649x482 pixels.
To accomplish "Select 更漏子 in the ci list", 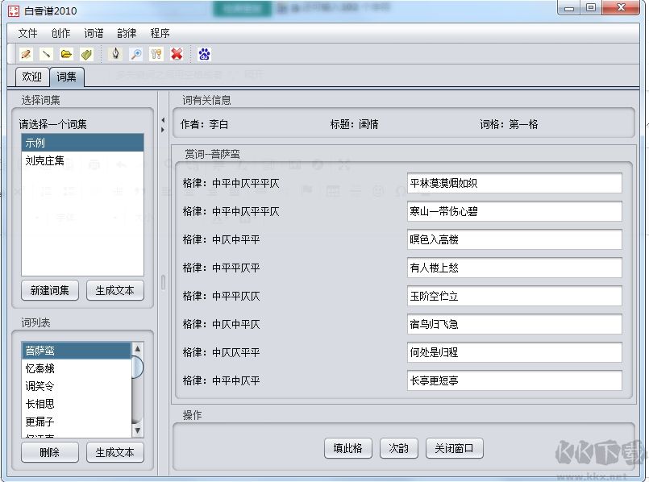I will (76, 422).
